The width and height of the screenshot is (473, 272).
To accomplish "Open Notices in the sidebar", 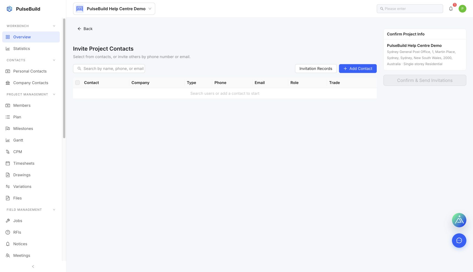I will pos(31,244).
